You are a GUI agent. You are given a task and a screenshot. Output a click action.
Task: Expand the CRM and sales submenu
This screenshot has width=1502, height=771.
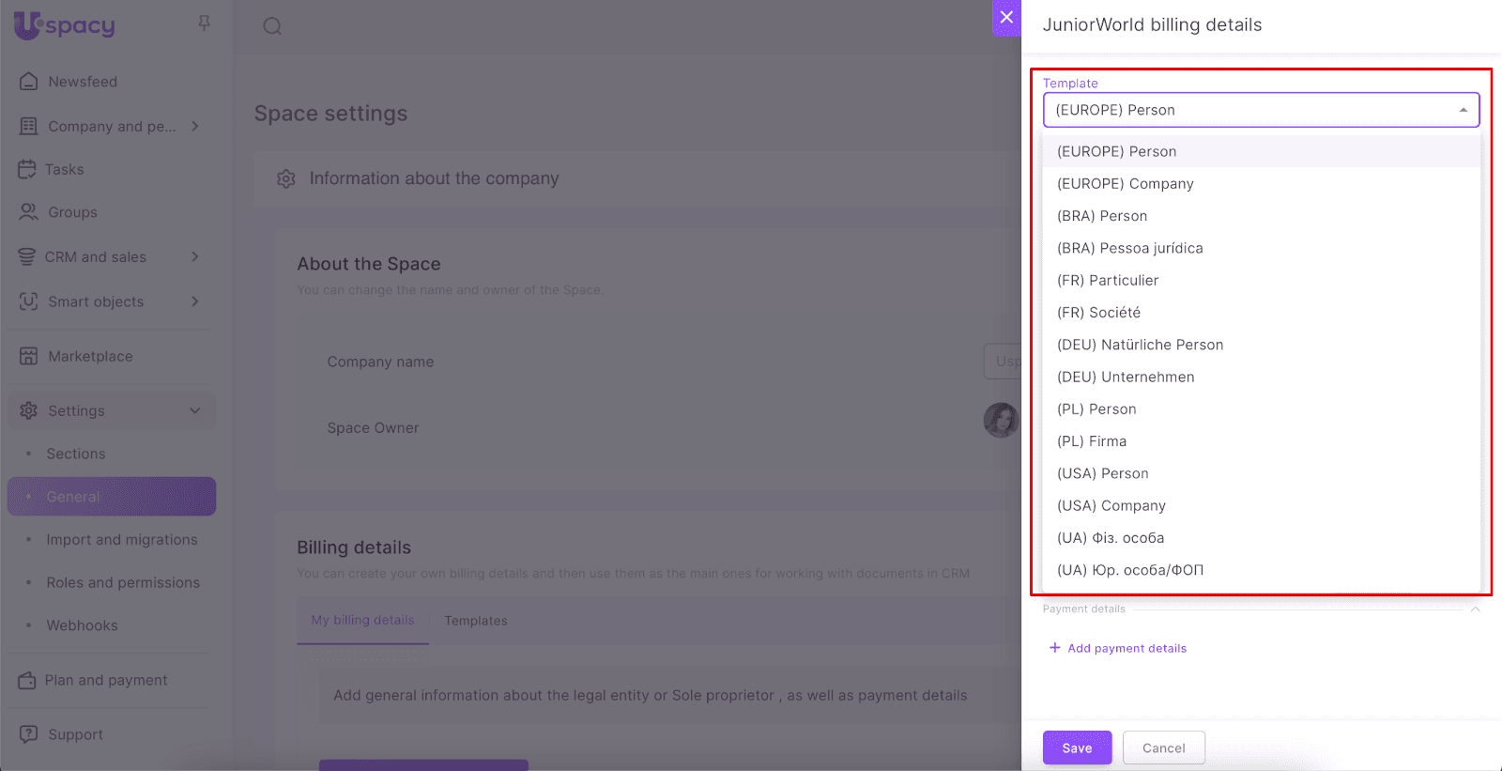(195, 256)
